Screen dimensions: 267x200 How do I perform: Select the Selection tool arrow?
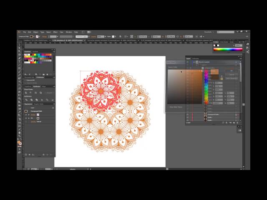[20, 45]
